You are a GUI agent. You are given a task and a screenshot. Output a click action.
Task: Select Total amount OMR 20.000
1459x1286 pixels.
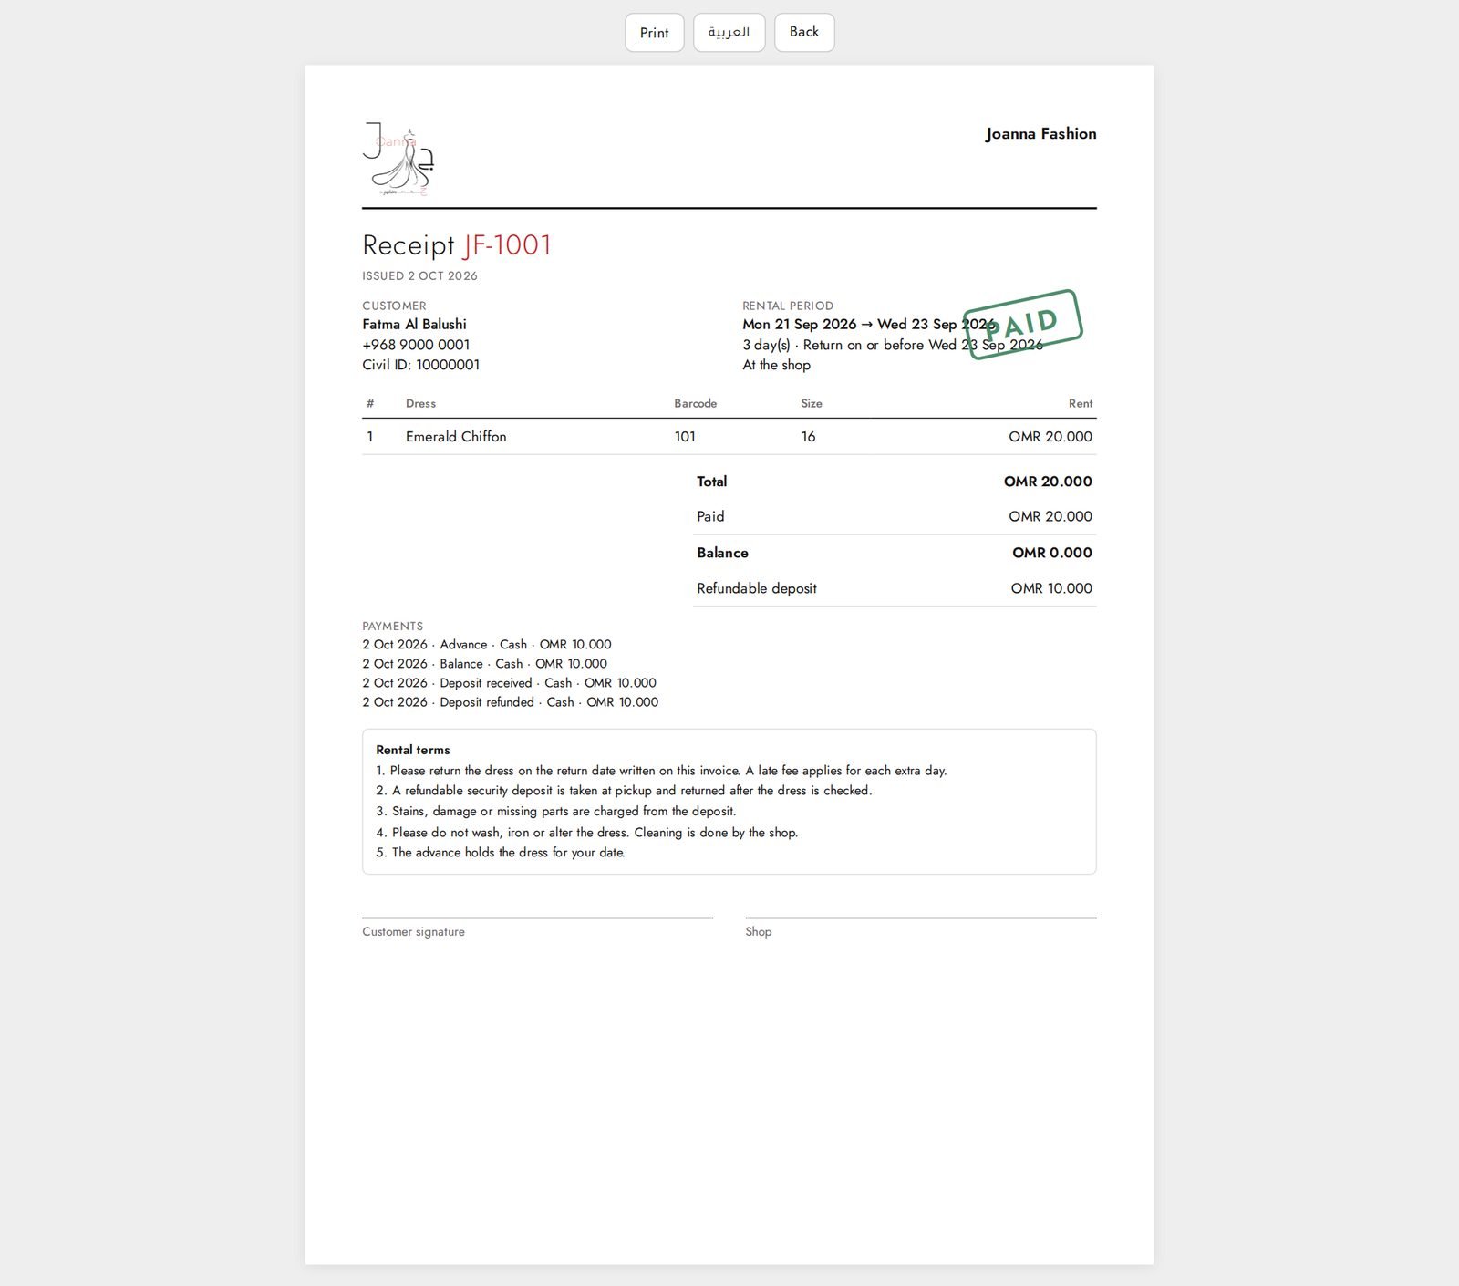1048,482
